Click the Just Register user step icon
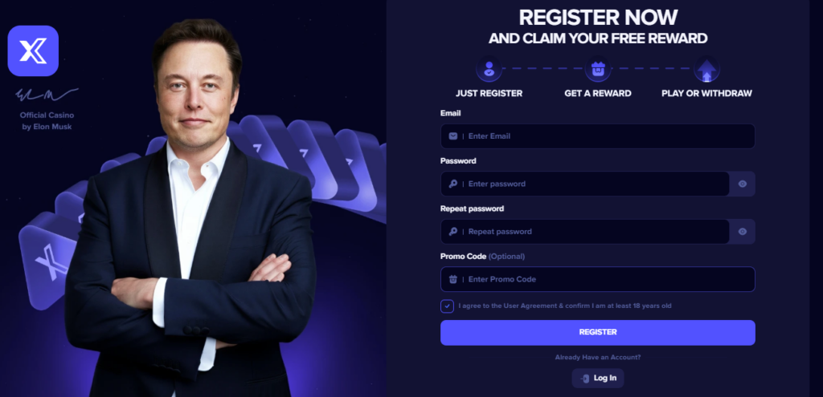Image resolution: width=823 pixels, height=397 pixels. [489, 70]
